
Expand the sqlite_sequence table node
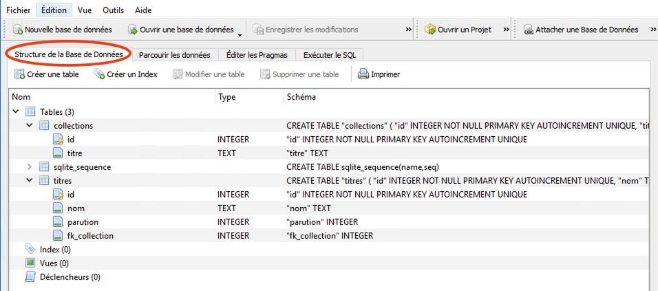[x=29, y=166]
